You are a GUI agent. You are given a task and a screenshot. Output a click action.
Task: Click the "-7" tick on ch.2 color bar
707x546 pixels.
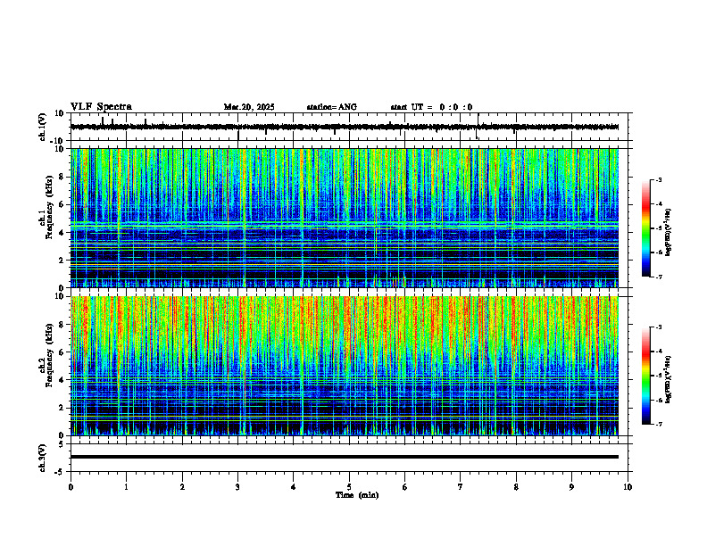coord(658,424)
